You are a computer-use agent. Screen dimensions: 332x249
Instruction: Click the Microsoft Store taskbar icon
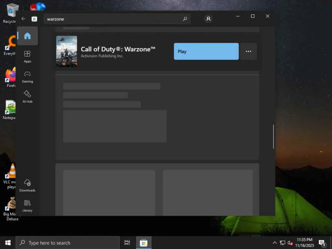[x=144, y=243]
